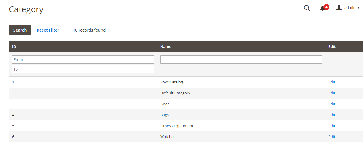Edit the Root Catalog category
Image resolution: width=363 pixels, height=142 pixels.
click(332, 82)
